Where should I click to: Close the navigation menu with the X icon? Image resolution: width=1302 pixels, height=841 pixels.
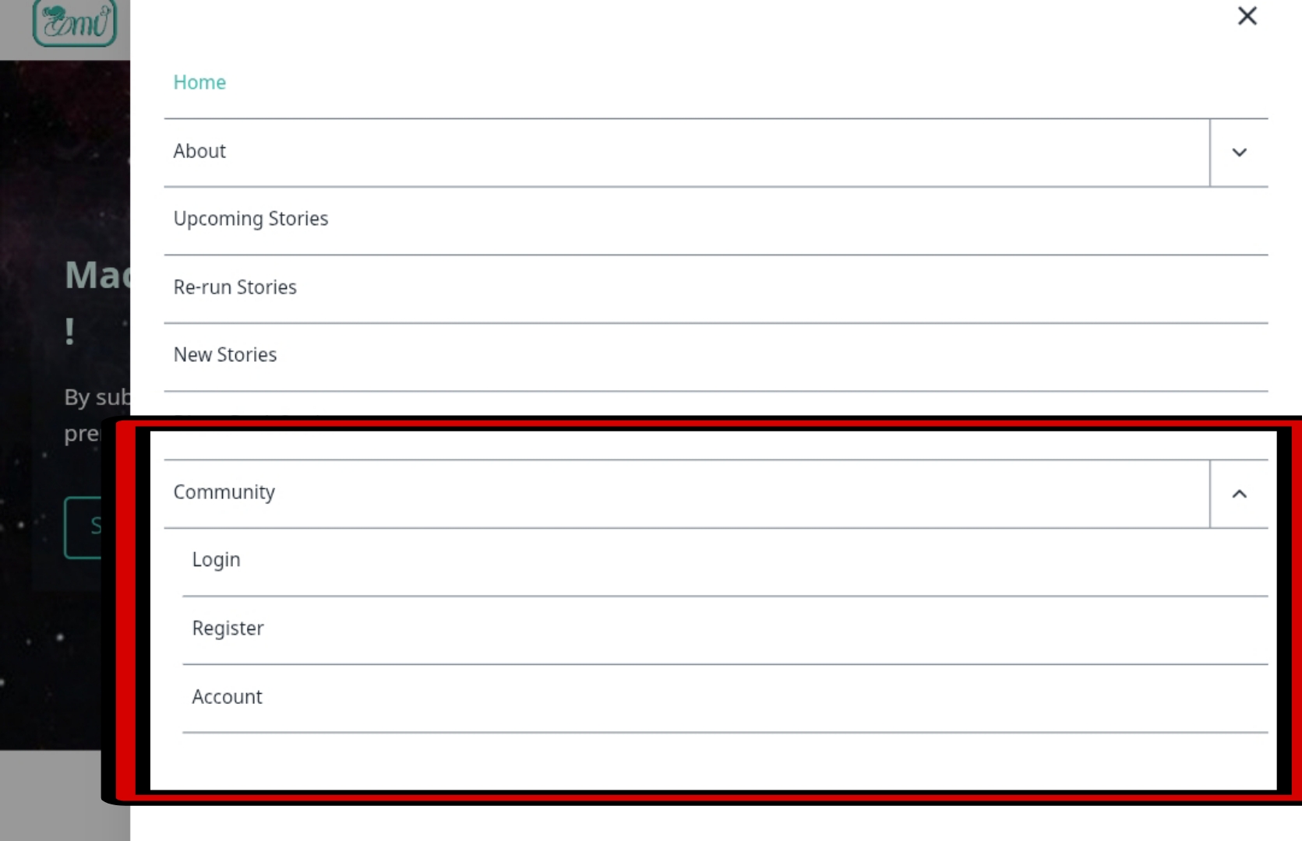[1247, 16]
